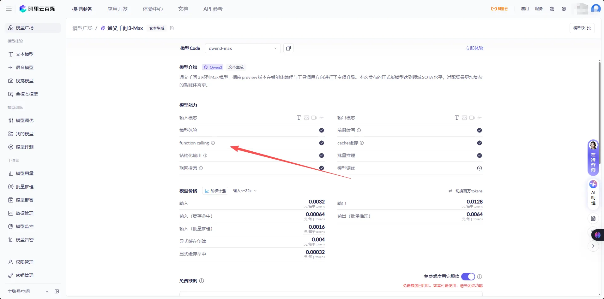Go to API 参考 in top navigation

click(213, 9)
